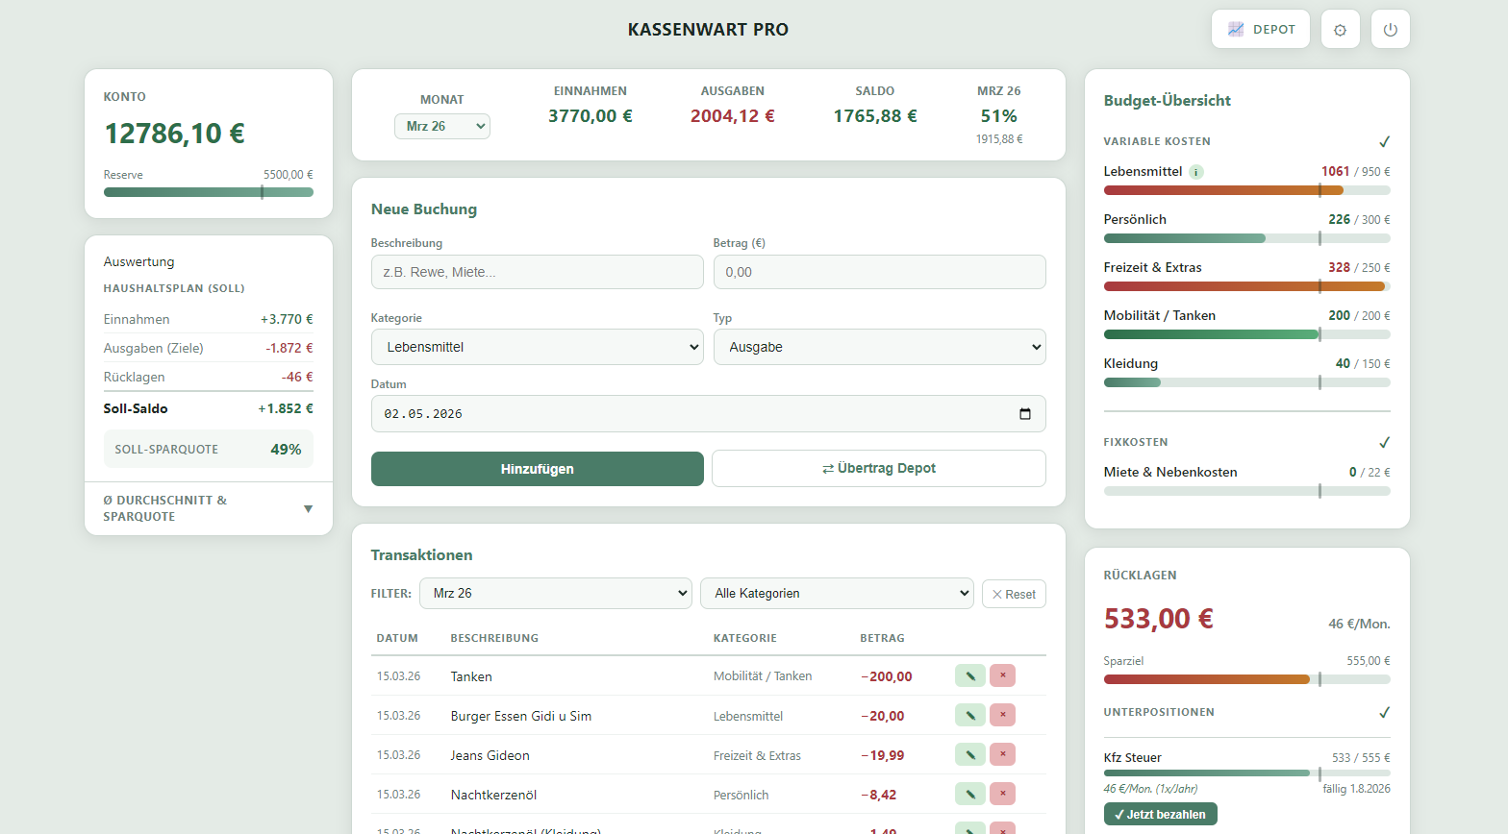Viewport: 1508px width, 834px height.
Task: Click the Miete & Nebenkosten budget bar
Action: click(1247, 491)
